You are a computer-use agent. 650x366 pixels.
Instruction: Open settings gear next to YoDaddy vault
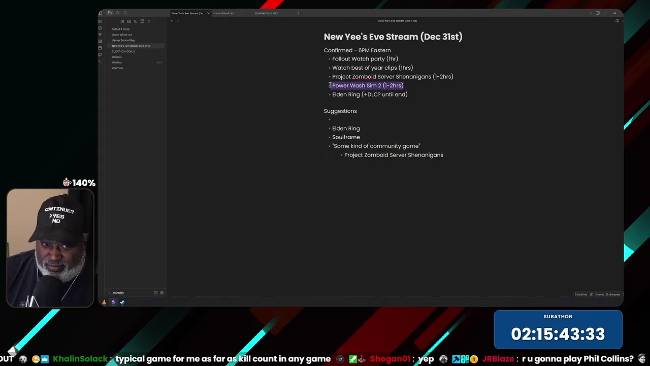pyautogui.click(x=161, y=293)
